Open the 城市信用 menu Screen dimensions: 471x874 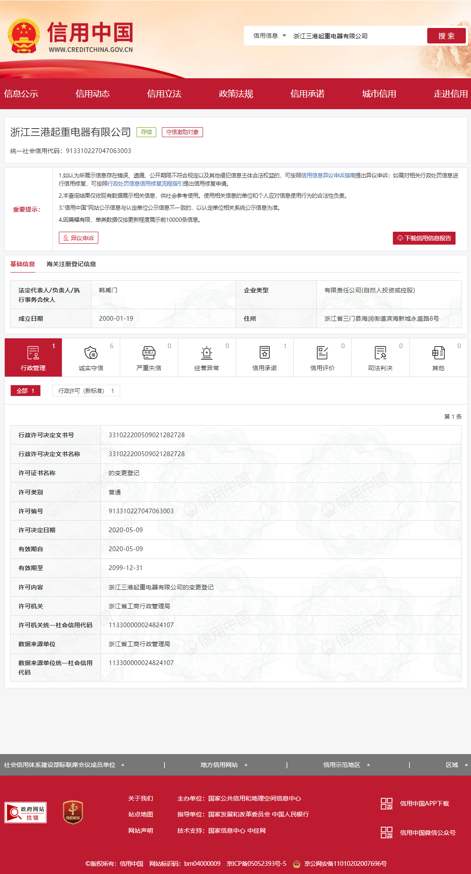click(x=379, y=94)
